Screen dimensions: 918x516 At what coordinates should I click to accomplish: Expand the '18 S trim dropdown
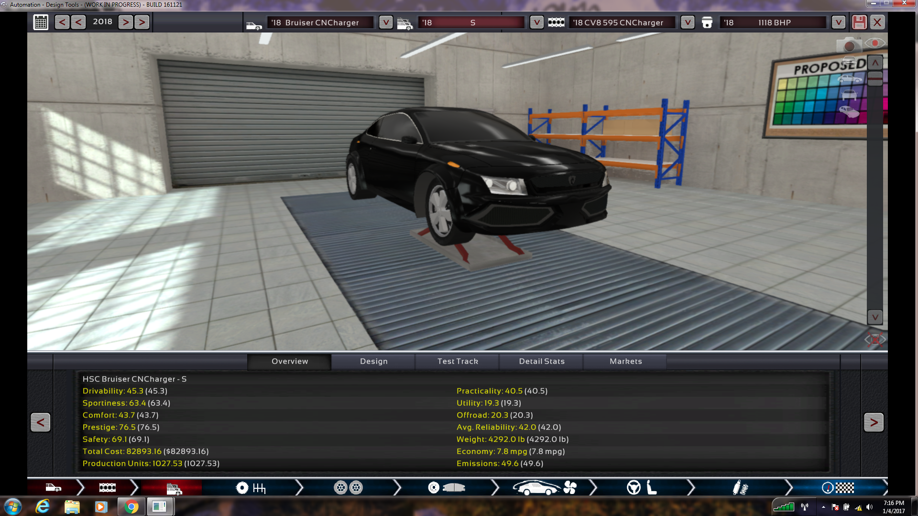(536, 22)
